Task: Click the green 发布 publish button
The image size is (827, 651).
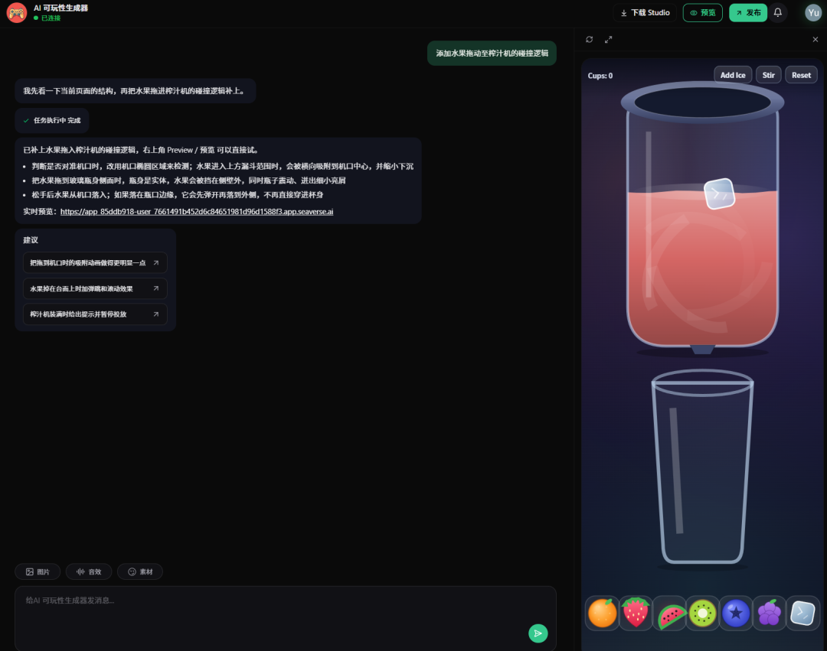Action: coord(748,13)
